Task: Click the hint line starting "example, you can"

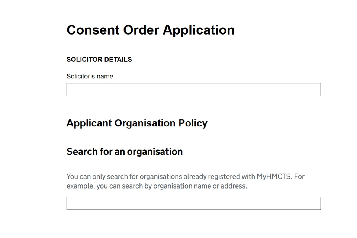Action: pos(157,186)
